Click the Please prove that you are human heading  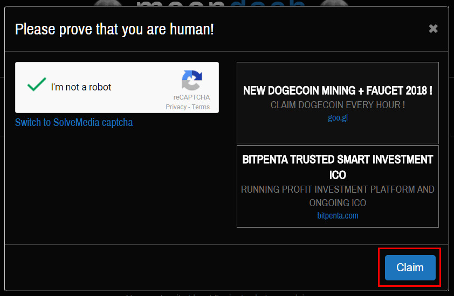point(114,29)
